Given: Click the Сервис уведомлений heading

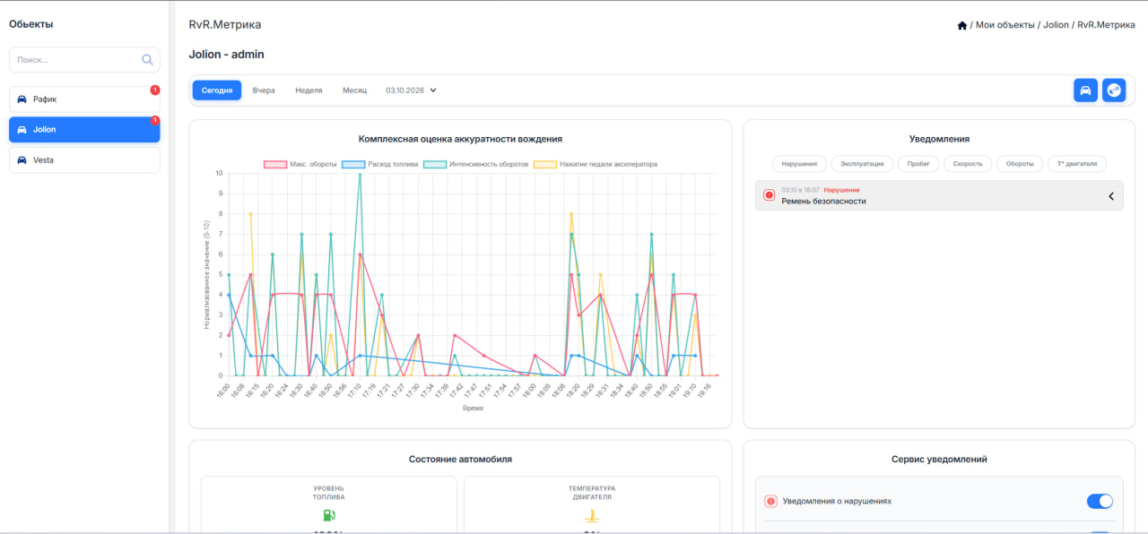Looking at the screenshot, I should click(939, 459).
